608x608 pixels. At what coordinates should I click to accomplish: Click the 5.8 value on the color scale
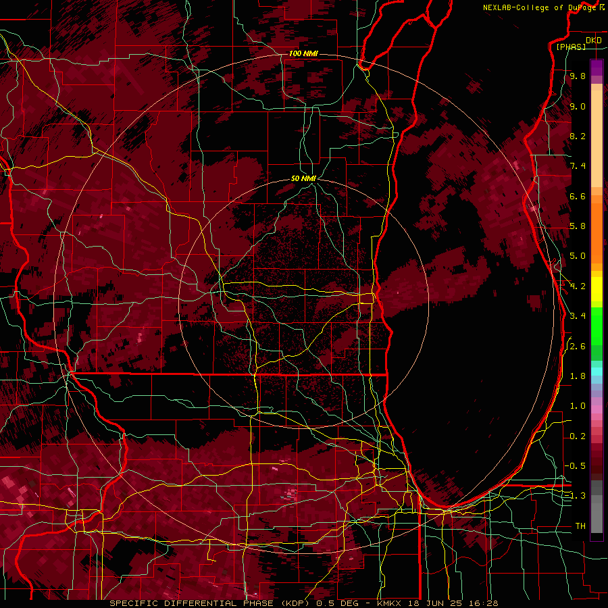click(x=578, y=226)
